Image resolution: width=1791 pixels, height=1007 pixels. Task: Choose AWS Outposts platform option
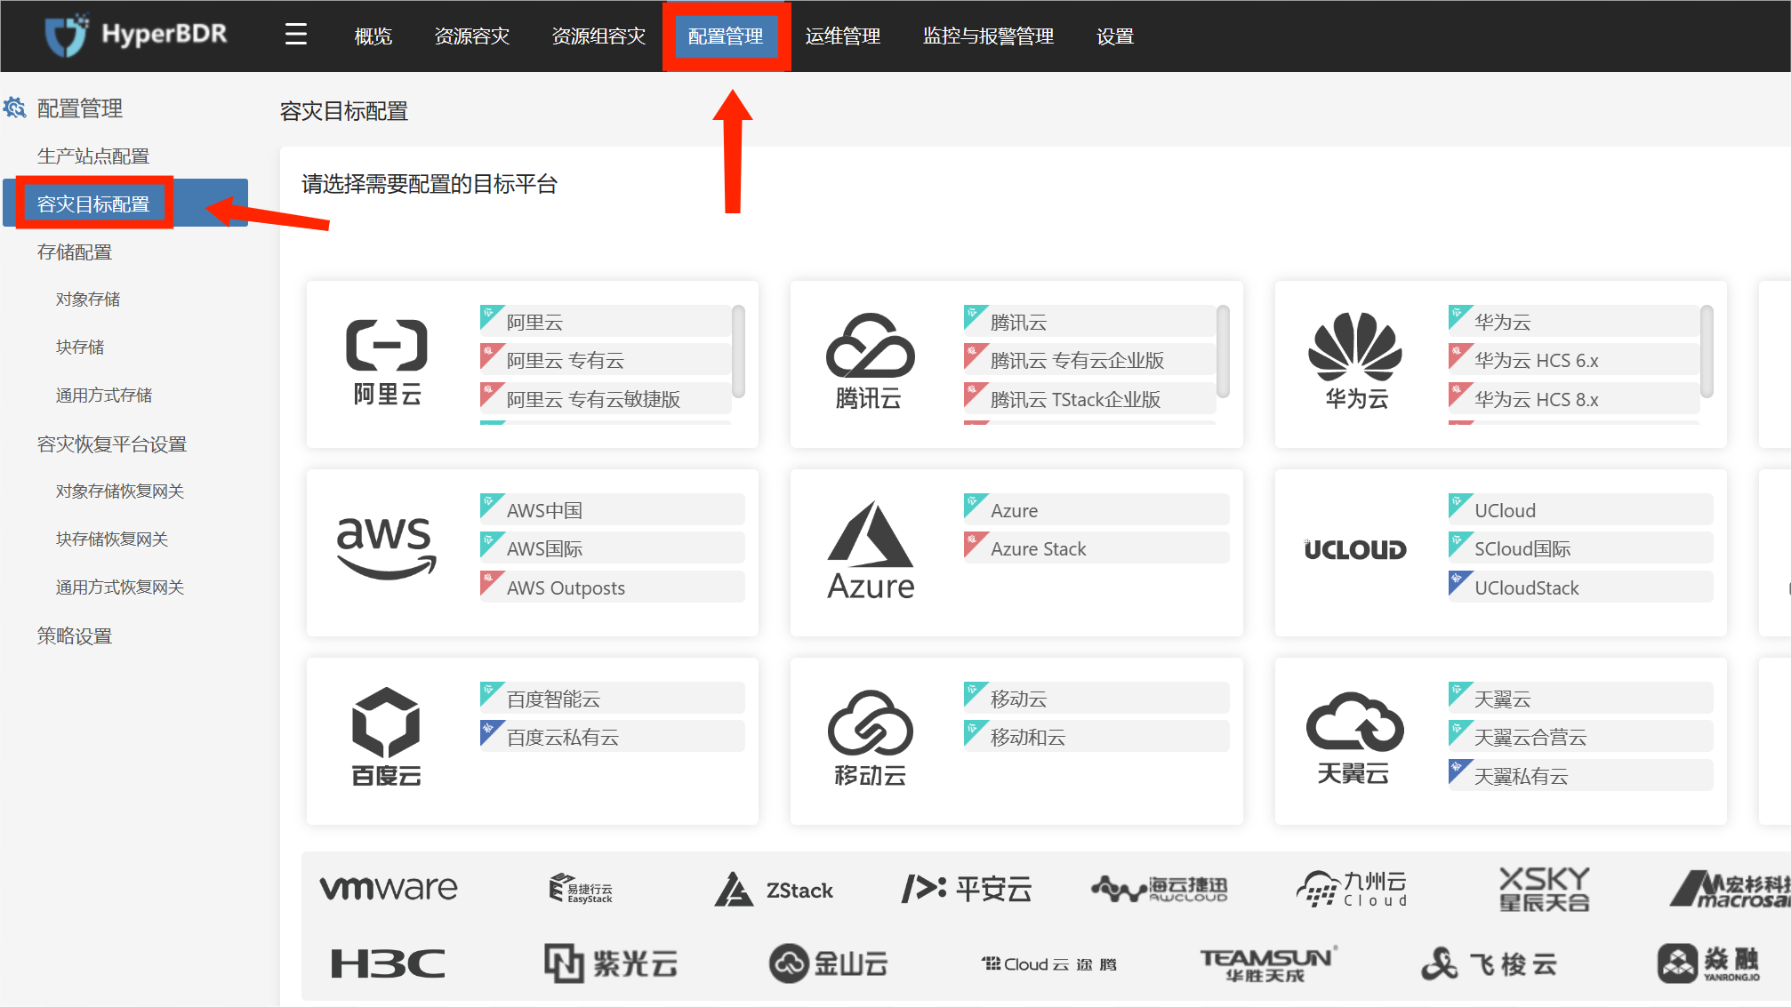613,587
